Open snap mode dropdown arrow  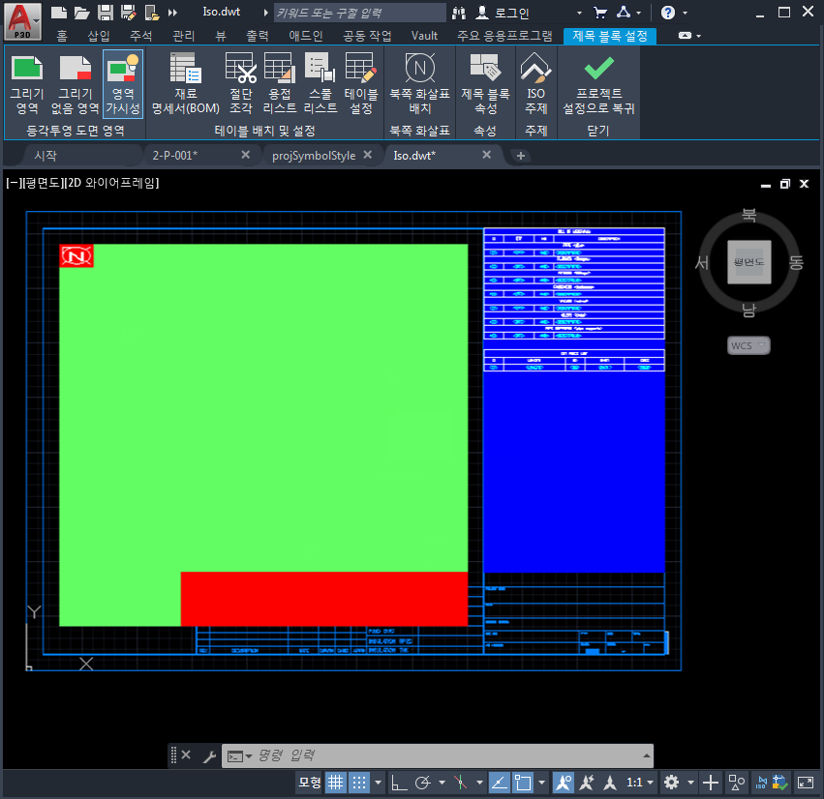click(x=378, y=783)
